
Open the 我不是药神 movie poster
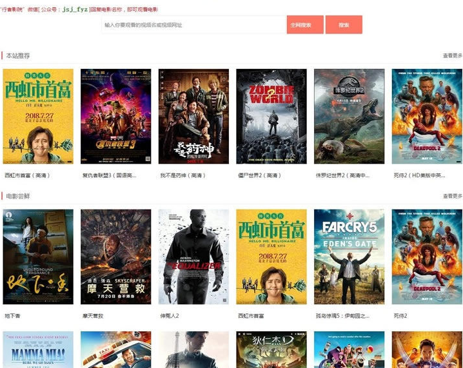(193, 116)
